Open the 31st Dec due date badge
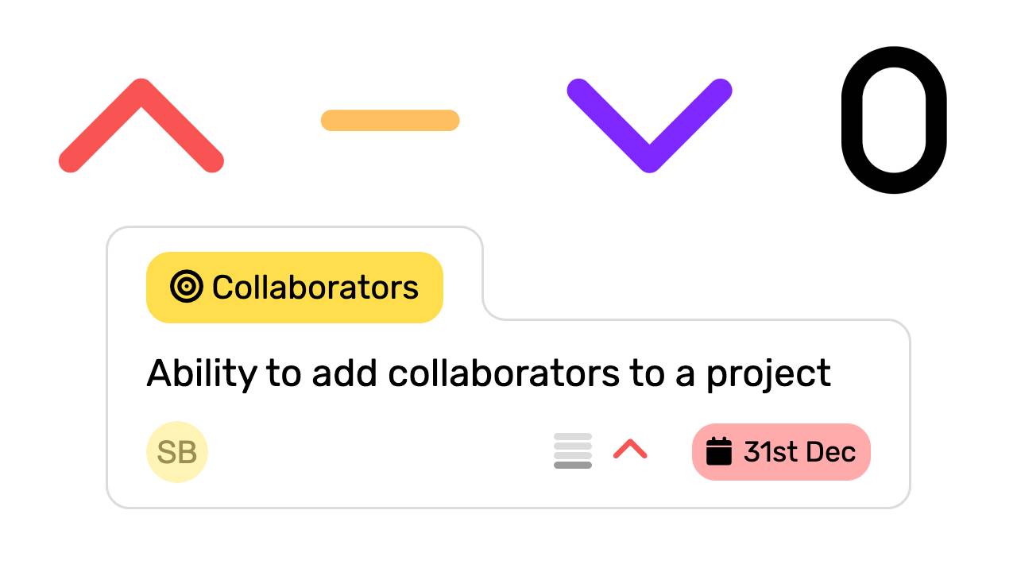Image resolution: width=1017 pixels, height=572 pixels. tap(782, 452)
